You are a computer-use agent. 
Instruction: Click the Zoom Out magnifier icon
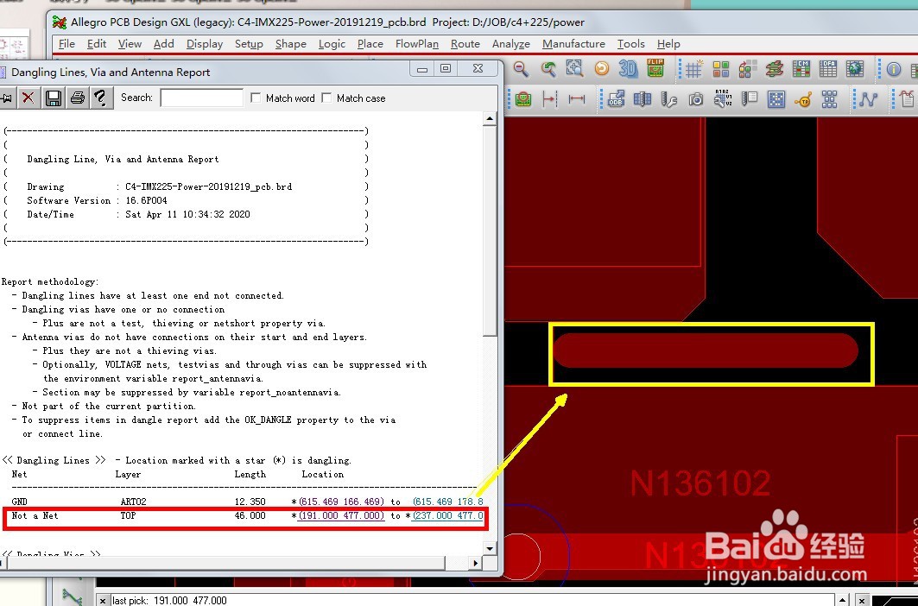[521, 70]
